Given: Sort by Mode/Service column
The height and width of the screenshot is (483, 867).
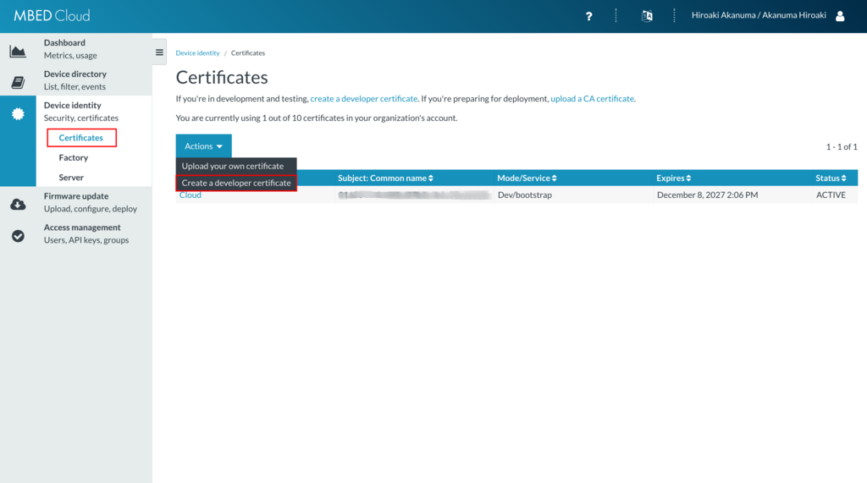Looking at the screenshot, I should pos(527,178).
